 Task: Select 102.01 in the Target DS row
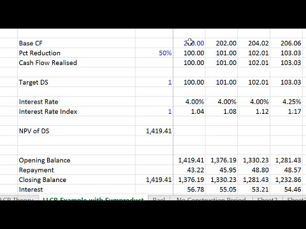[x=254, y=82]
